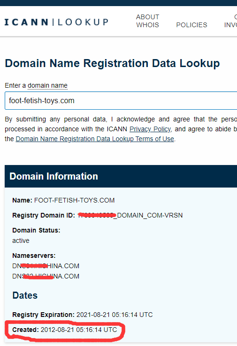Click the Name value FOOT-FETISH-TOYS.COM
237x346 pixels.
click(75, 200)
